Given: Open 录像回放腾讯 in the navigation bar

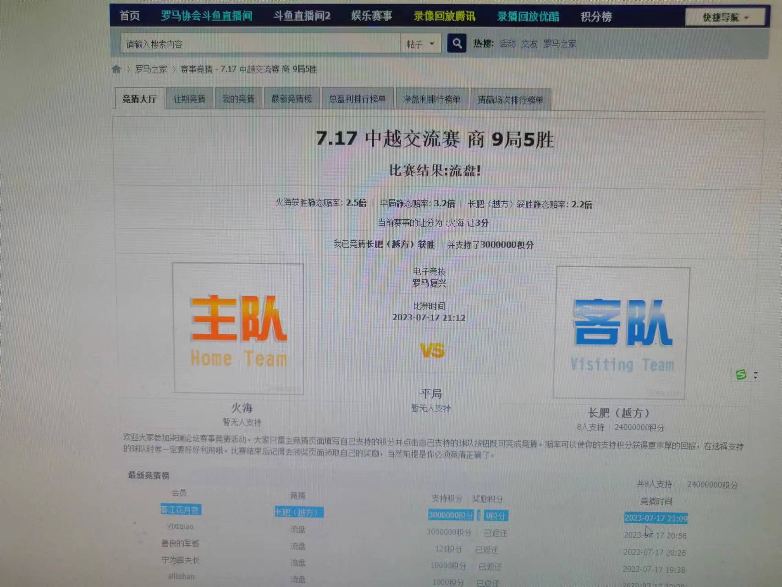Looking at the screenshot, I should [443, 17].
